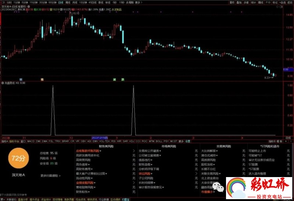Expand the 诉讼风险 dropdown arrow

151,173
